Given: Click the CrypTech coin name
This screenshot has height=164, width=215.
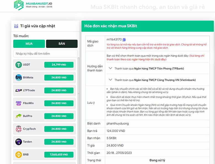Looking at the screenshot, I should click(29, 129).
